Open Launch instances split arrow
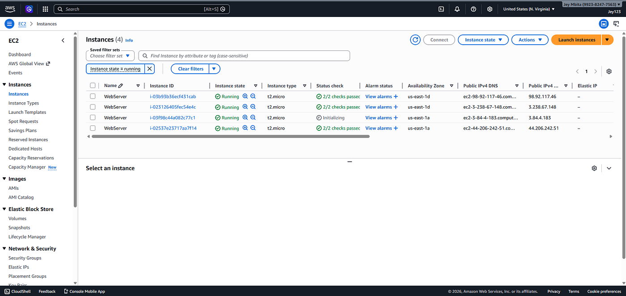The width and height of the screenshot is (626, 296). (x=607, y=40)
